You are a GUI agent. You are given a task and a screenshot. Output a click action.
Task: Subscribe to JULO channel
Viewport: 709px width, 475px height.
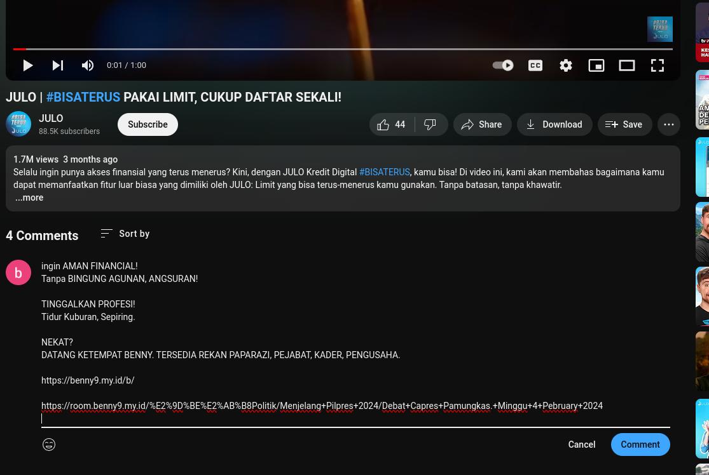(x=148, y=124)
